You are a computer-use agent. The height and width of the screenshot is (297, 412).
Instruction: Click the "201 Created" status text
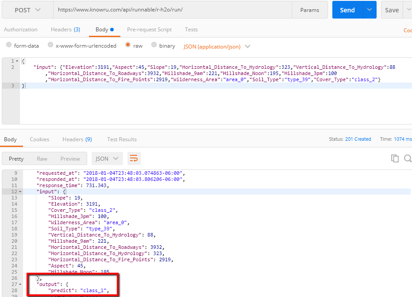358,139
